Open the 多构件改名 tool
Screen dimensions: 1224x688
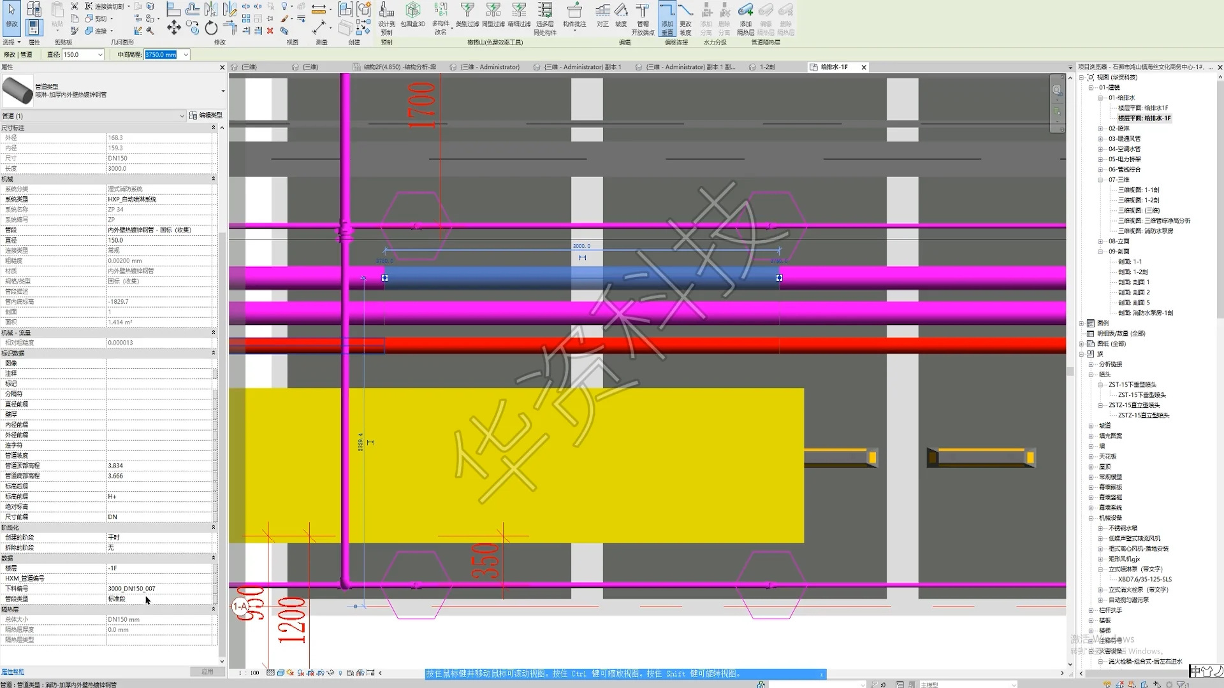coord(441,18)
